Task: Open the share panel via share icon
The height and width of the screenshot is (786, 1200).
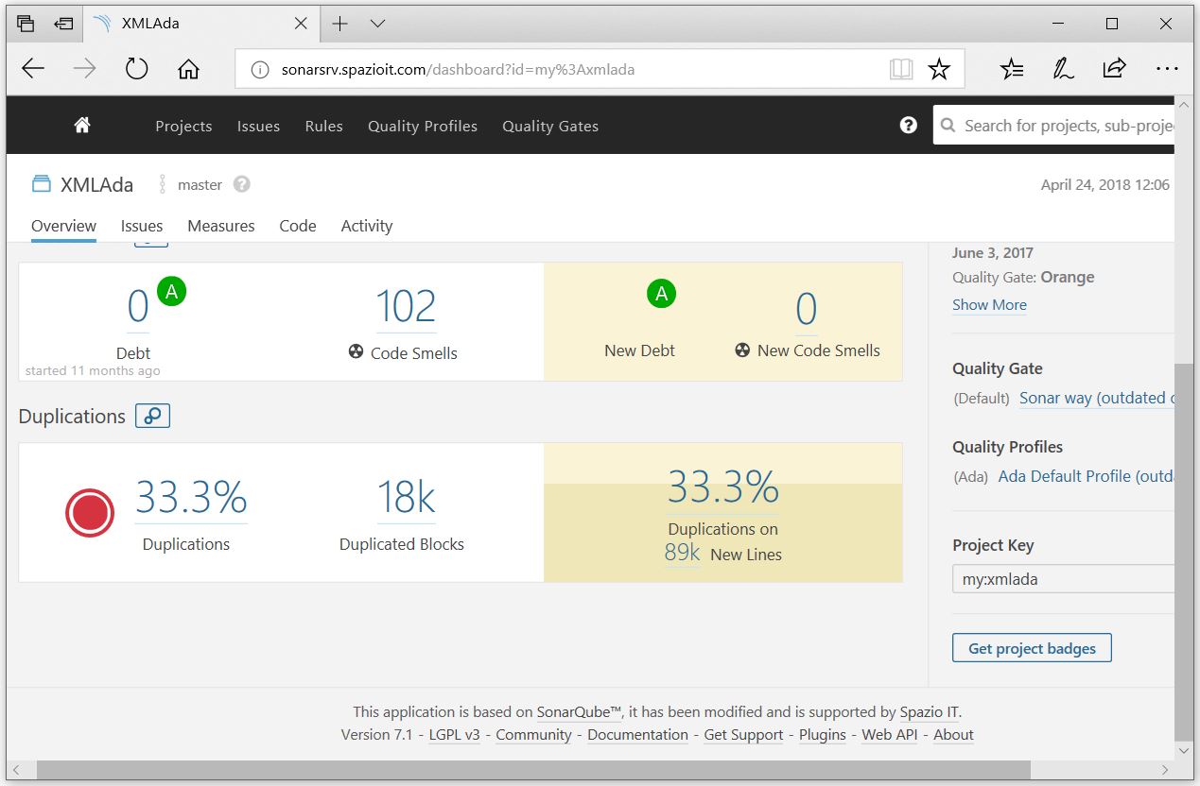Action: coord(1114,68)
